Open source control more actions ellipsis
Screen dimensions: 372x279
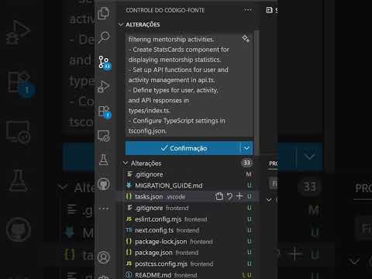(x=248, y=10)
